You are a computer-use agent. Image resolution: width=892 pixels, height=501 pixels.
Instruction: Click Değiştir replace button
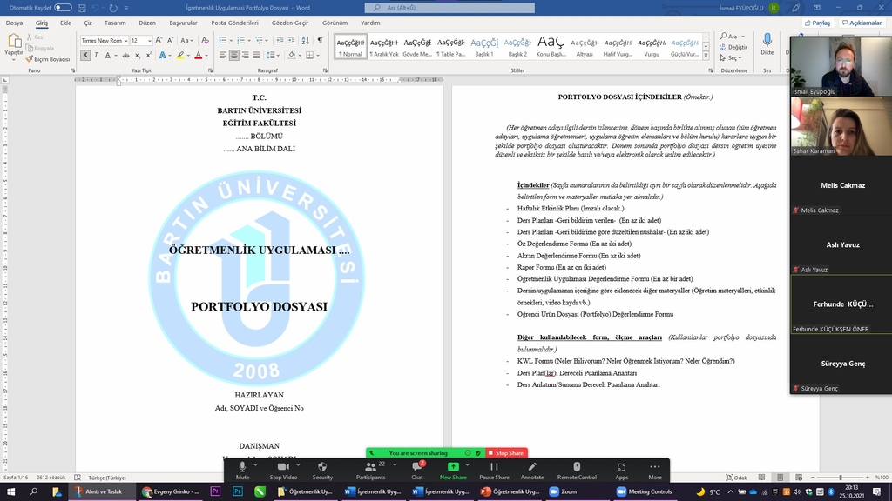tap(733, 47)
